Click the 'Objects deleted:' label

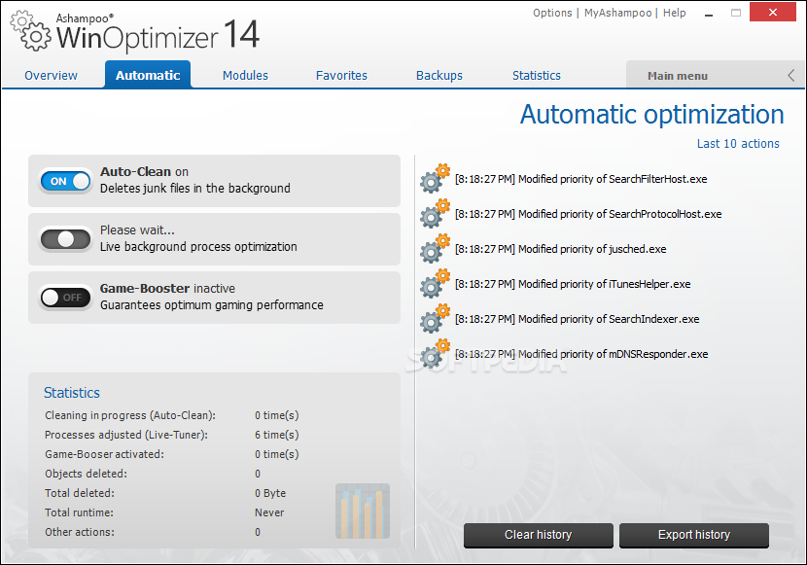pyautogui.click(x=86, y=474)
